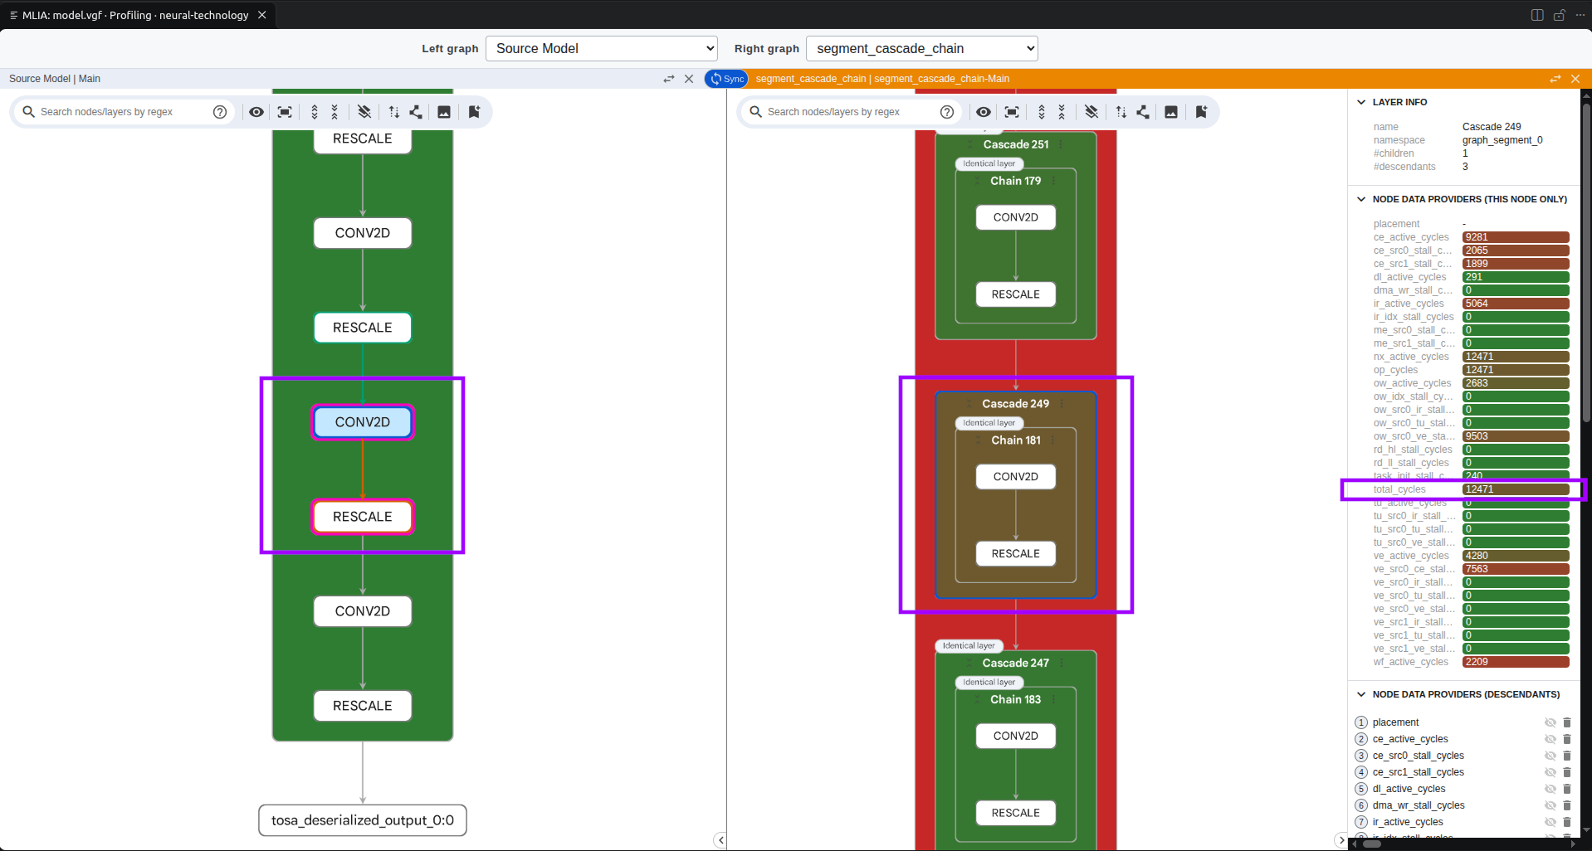Close the Source Model pane
Screen dimensions: 1592x851
(x=689, y=79)
